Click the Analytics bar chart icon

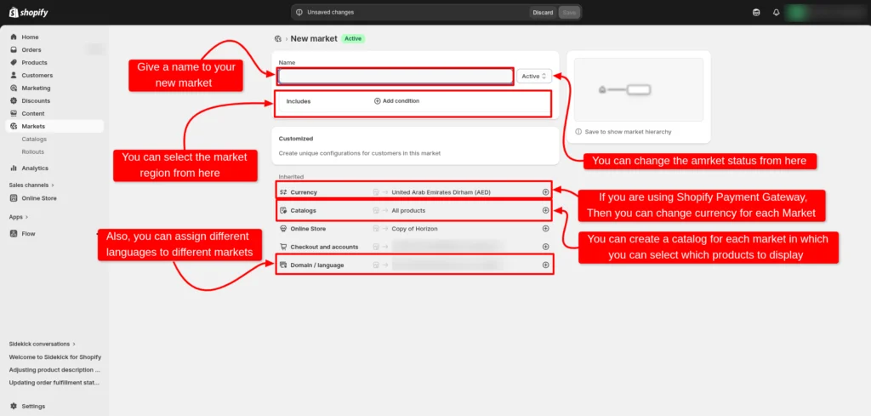click(x=14, y=168)
